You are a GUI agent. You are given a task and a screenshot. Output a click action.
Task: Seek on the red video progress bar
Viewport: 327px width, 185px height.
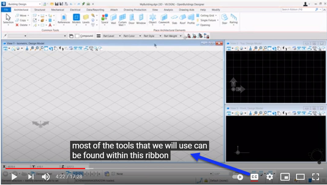45,168
